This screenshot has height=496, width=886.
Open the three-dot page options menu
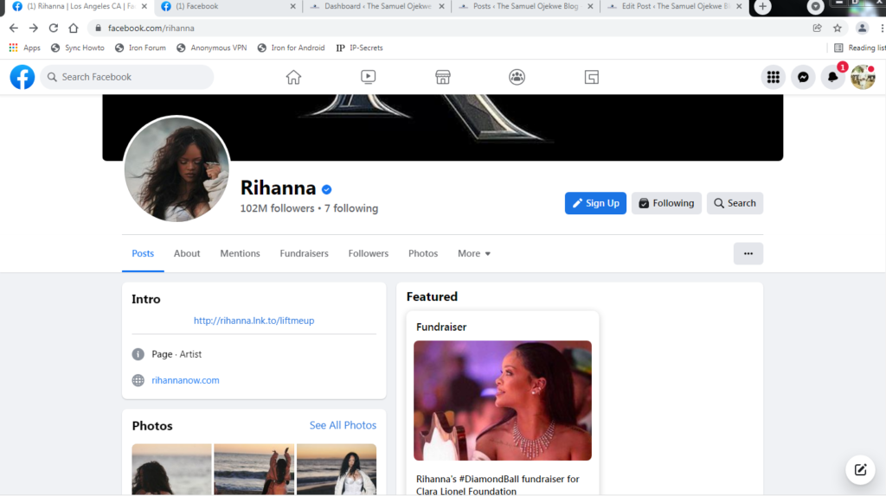748,253
